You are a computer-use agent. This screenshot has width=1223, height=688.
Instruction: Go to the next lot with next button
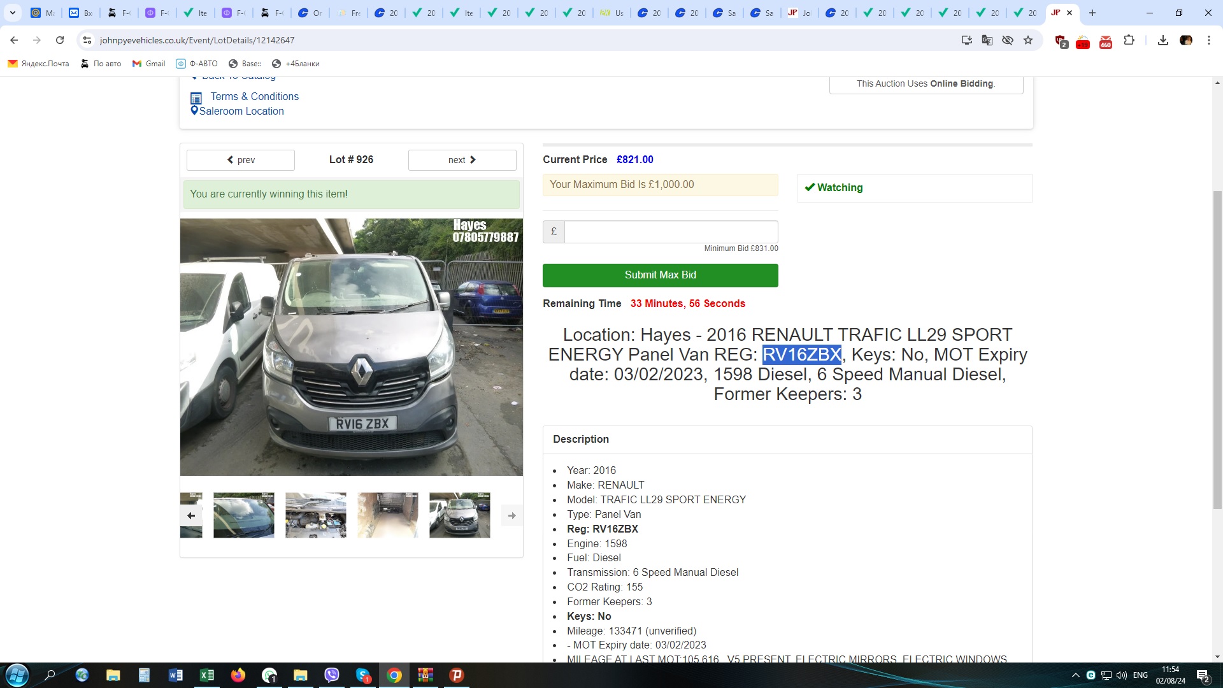point(462,160)
